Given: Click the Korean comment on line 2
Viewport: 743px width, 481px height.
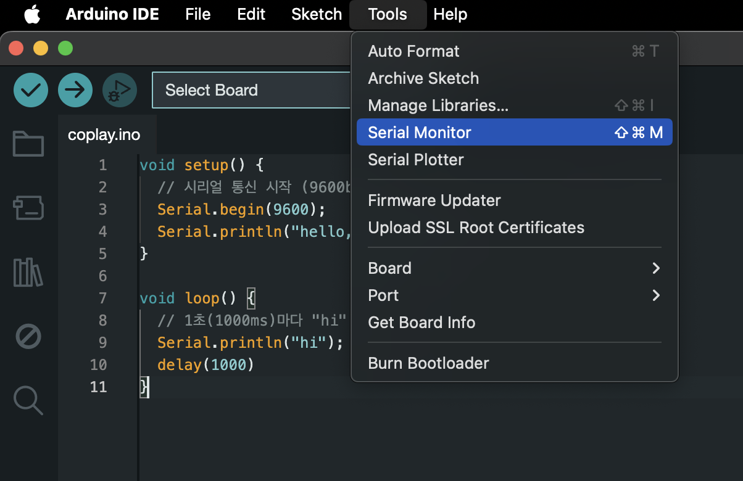Looking at the screenshot, I should [x=254, y=187].
